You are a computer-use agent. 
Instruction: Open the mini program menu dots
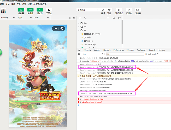pyautogui.click(x=55, y=29)
